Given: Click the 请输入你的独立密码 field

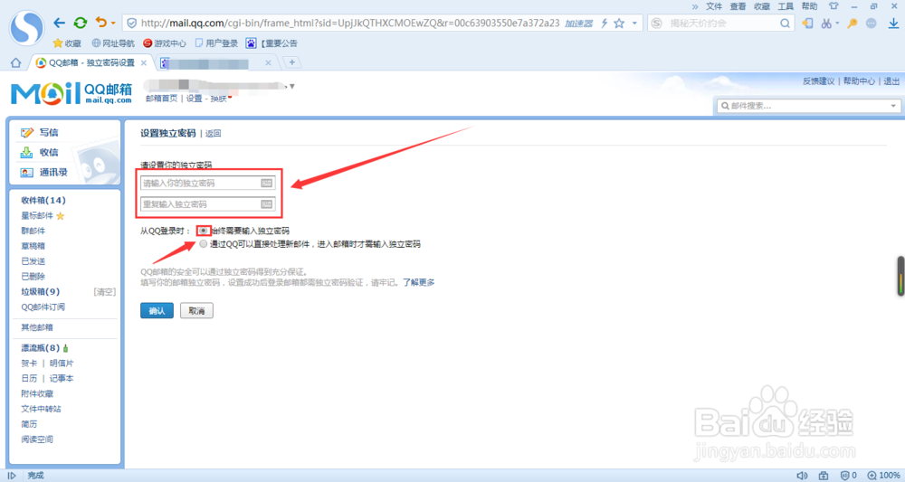Looking at the screenshot, I should [208, 183].
